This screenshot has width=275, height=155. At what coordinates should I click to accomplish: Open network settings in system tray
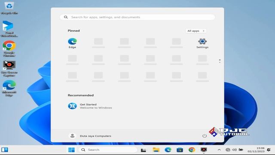coord(228,150)
